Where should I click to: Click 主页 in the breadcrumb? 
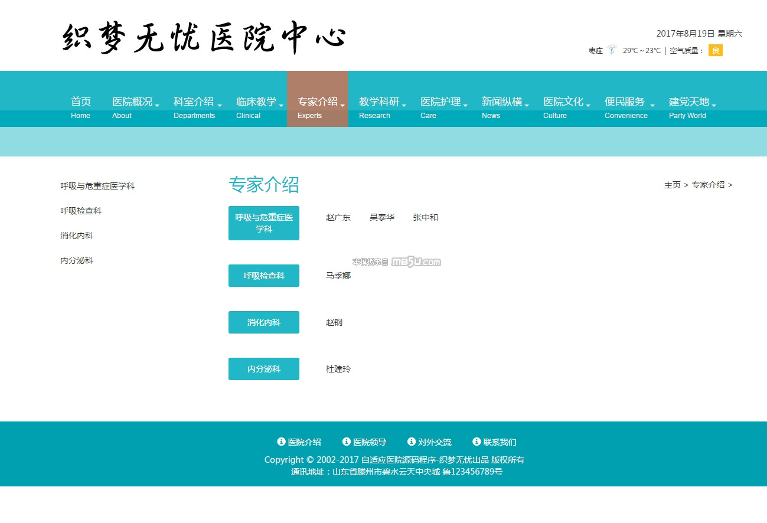pyautogui.click(x=672, y=185)
